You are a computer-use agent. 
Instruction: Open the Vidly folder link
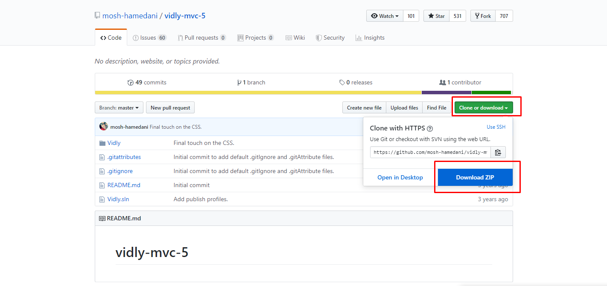[x=114, y=143]
